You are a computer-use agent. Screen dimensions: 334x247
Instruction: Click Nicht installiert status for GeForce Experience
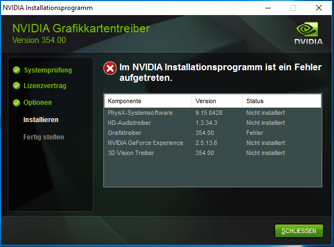(265, 143)
